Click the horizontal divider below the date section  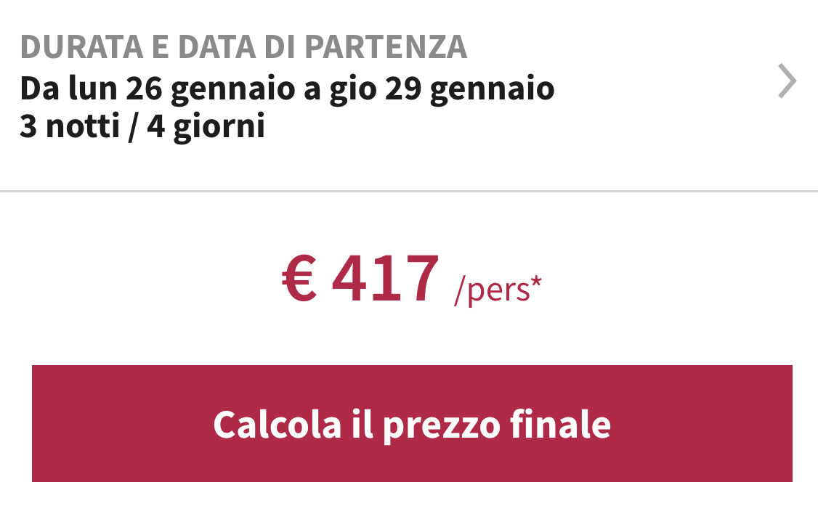click(x=409, y=191)
